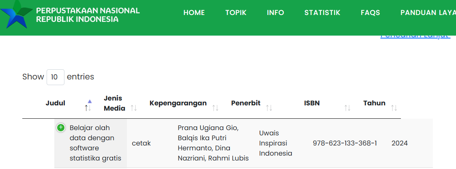
Task: Sort by Kepengarangan arrow icon
Action: [215, 108]
